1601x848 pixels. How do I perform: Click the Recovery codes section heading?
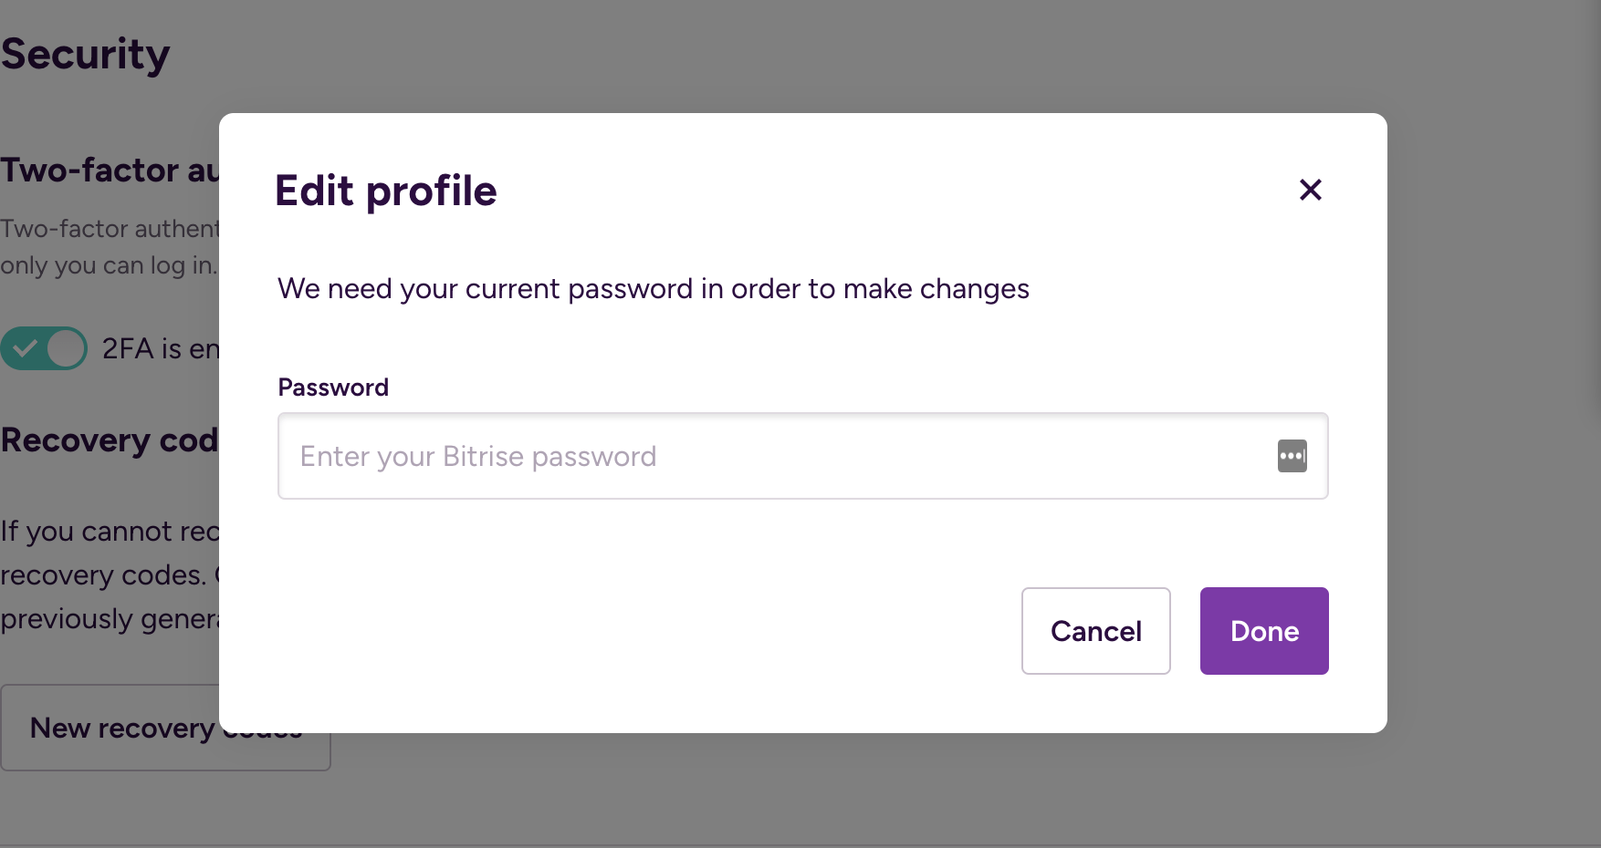110,440
